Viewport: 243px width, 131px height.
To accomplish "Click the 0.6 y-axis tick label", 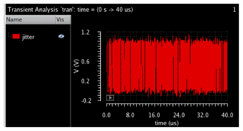I will 85,62.
